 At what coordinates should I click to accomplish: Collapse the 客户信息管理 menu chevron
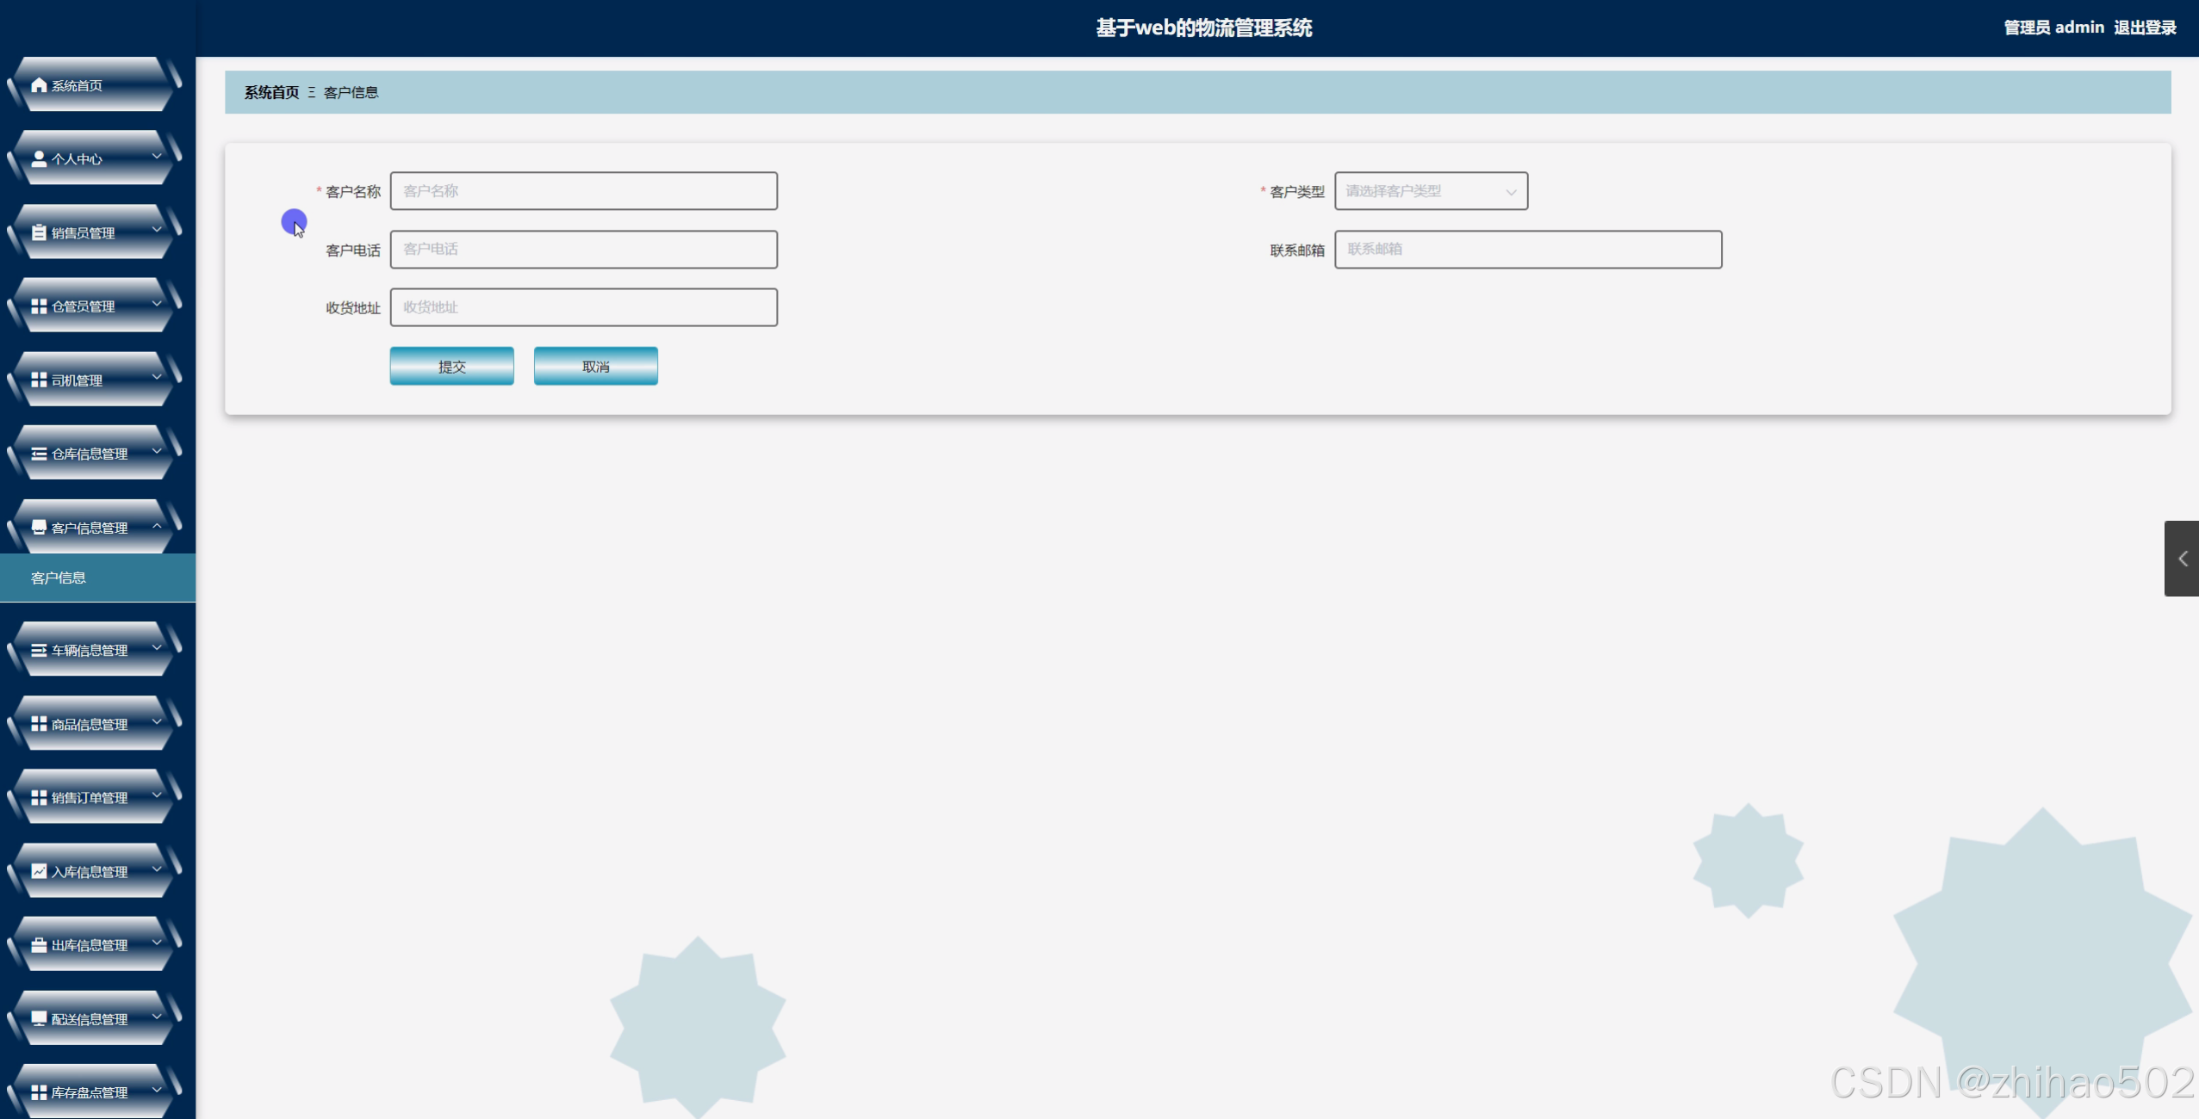tap(157, 526)
